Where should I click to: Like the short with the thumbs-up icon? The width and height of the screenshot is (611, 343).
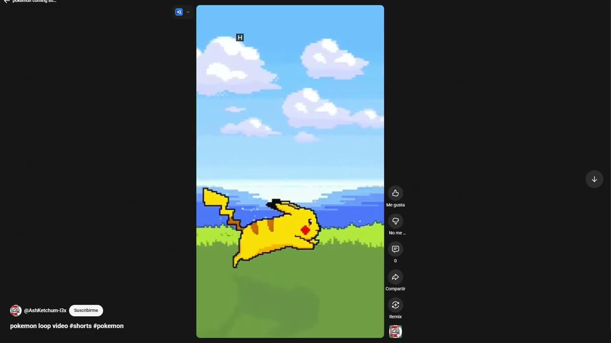[x=395, y=193]
